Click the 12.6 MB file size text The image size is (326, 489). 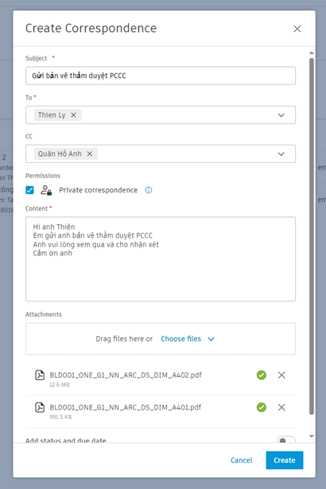(x=60, y=385)
